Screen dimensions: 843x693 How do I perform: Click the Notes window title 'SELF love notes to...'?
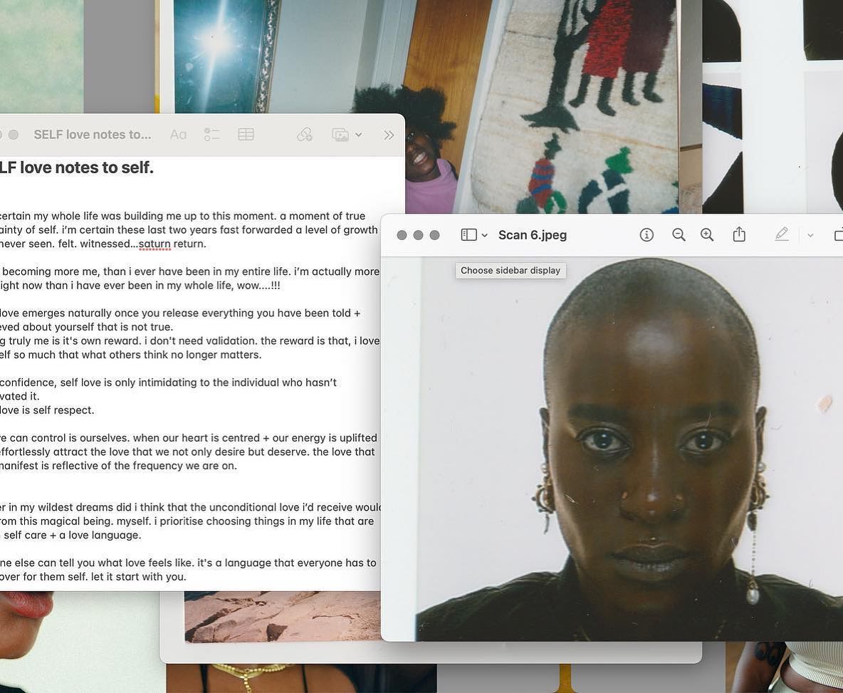[x=93, y=135]
